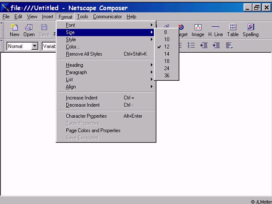Click the disabled Save Encrypted entry

pyautogui.click(x=105, y=138)
